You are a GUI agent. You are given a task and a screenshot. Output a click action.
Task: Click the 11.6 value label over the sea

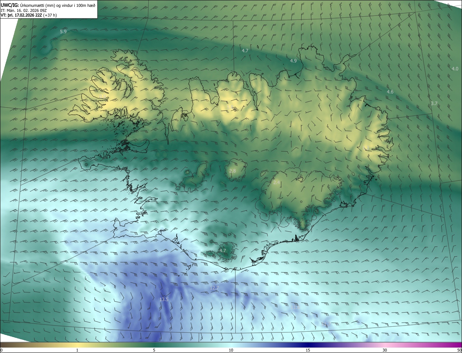(x=296, y=308)
